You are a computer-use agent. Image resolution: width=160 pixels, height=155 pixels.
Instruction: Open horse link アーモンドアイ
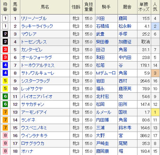pos(34,112)
